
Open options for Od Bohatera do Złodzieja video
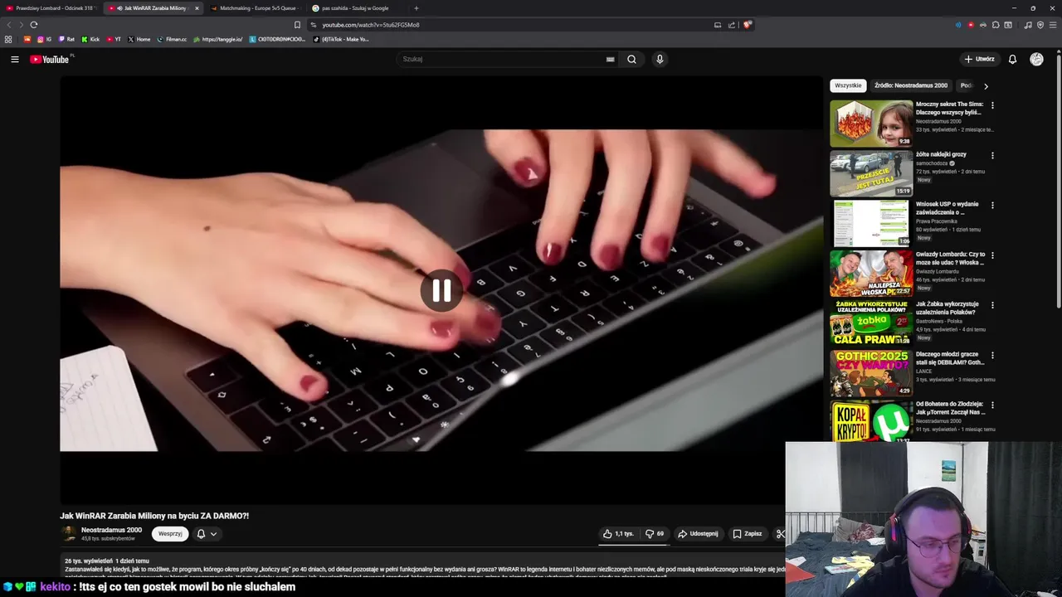point(992,405)
